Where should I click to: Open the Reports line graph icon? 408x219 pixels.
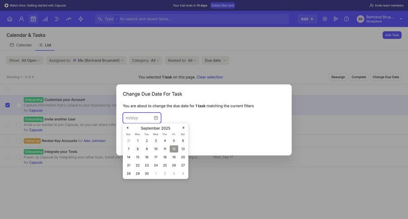69,19
